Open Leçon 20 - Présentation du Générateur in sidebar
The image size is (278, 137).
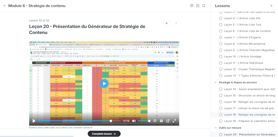[x=250, y=135]
